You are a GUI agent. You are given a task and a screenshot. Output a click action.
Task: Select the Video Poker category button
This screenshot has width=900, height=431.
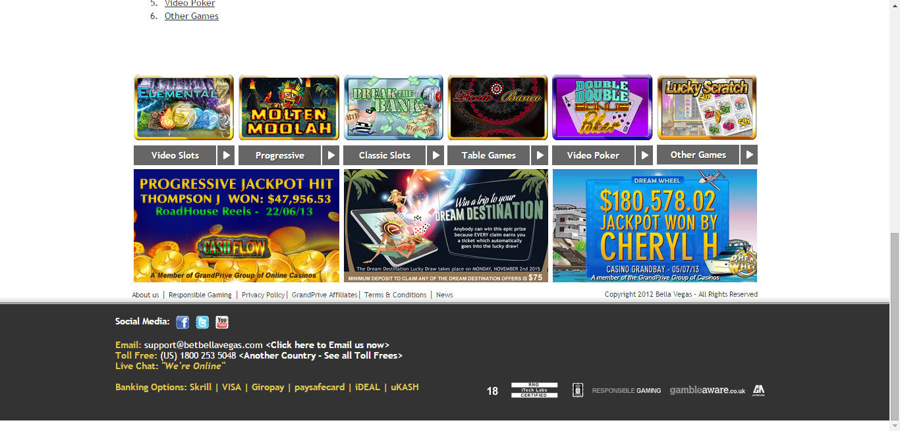pyautogui.click(x=594, y=155)
